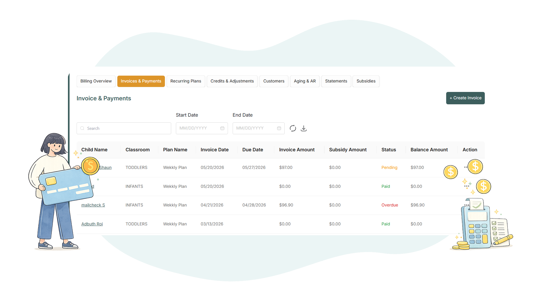Click the End Date MM/DD/YYYY field
Viewport: 535px width, 301px height.
(259, 128)
